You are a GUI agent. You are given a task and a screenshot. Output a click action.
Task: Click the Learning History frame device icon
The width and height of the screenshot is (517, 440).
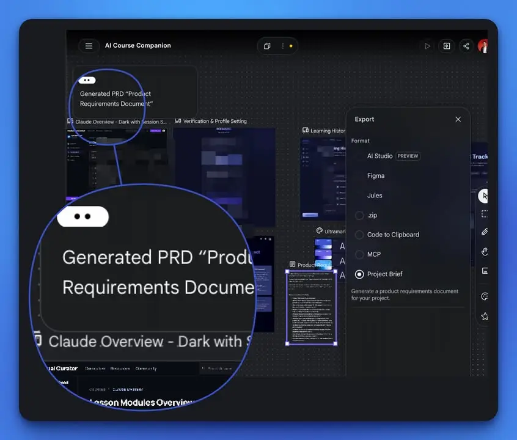click(306, 130)
